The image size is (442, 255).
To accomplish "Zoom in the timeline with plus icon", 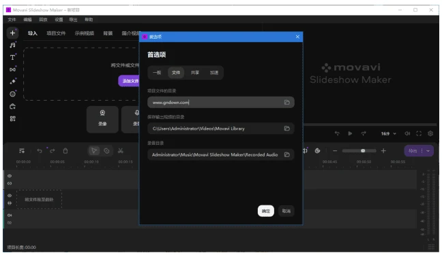I will coord(383,151).
